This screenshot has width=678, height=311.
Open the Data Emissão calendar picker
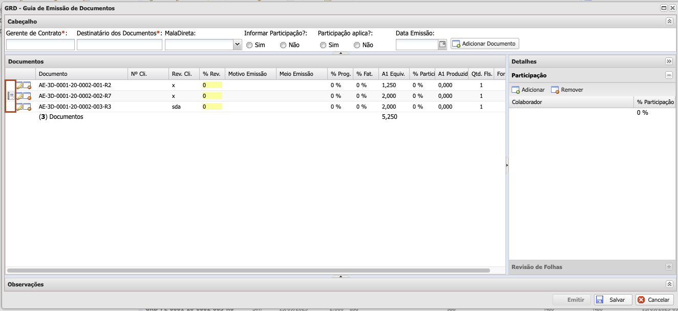point(442,45)
